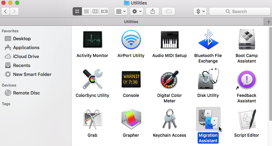Switch to list view
Screen dimensions: 272x146
pyautogui.click(x=86, y=11)
